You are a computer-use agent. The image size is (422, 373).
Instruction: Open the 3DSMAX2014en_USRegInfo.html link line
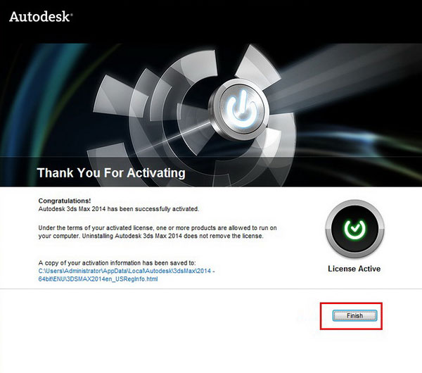click(x=98, y=279)
